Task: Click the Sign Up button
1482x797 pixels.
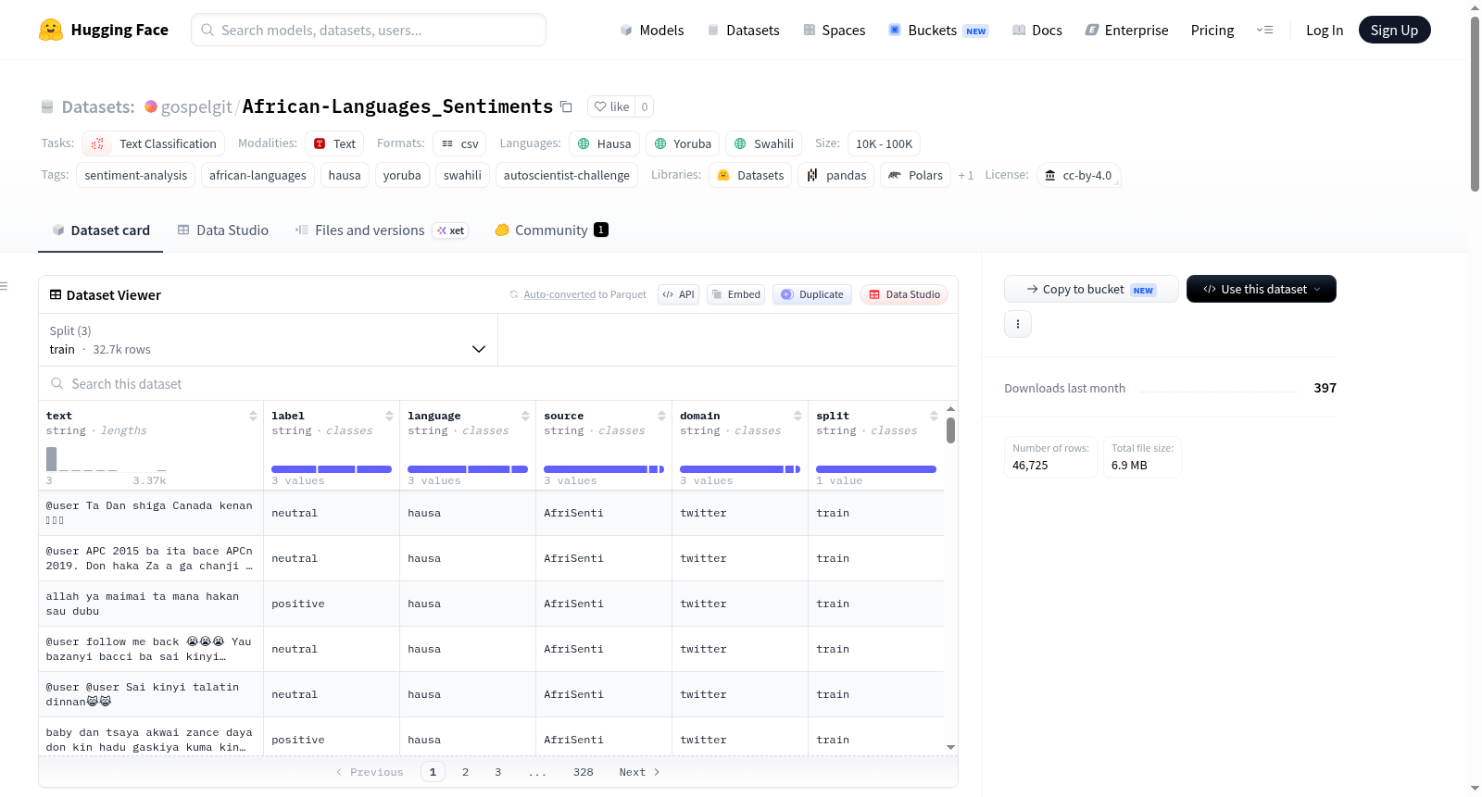Action: [1394, 30]
